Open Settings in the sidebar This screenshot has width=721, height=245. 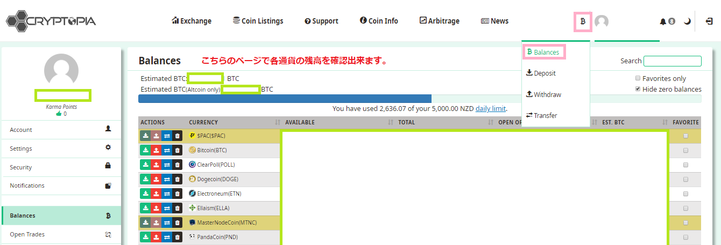[61, 149]
